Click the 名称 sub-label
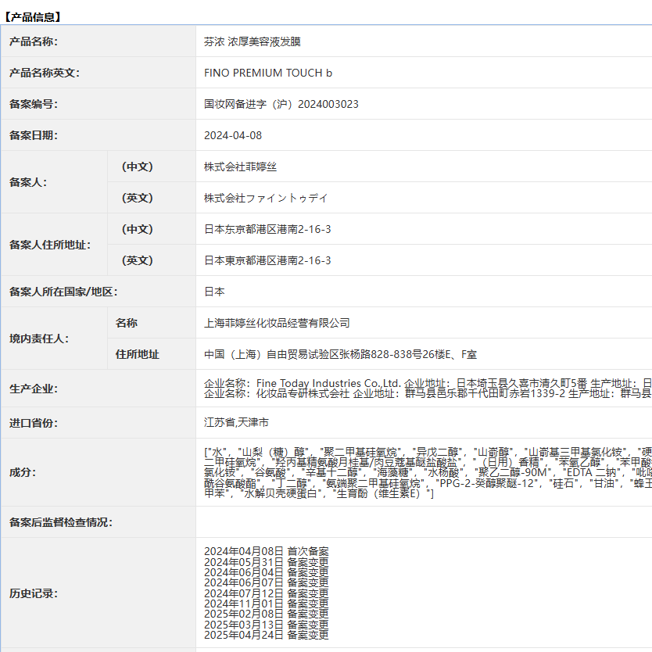 pyautogui.click(x=127, y=323)
